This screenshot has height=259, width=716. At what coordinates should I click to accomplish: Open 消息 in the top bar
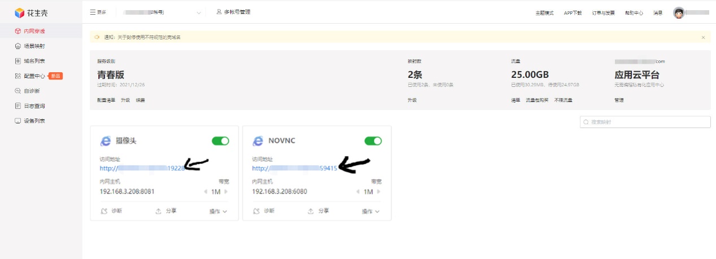tap(658, 12)
